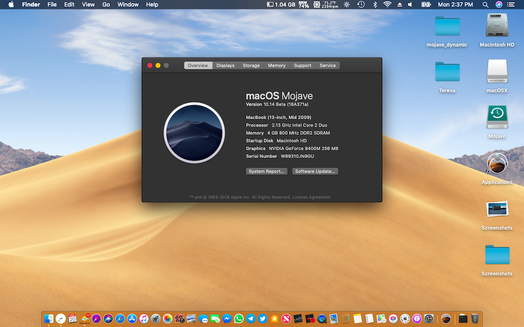Viewport: 524px width, 327px height.
Task: Switch to the Service tab
Action: [x=327, y=65]
